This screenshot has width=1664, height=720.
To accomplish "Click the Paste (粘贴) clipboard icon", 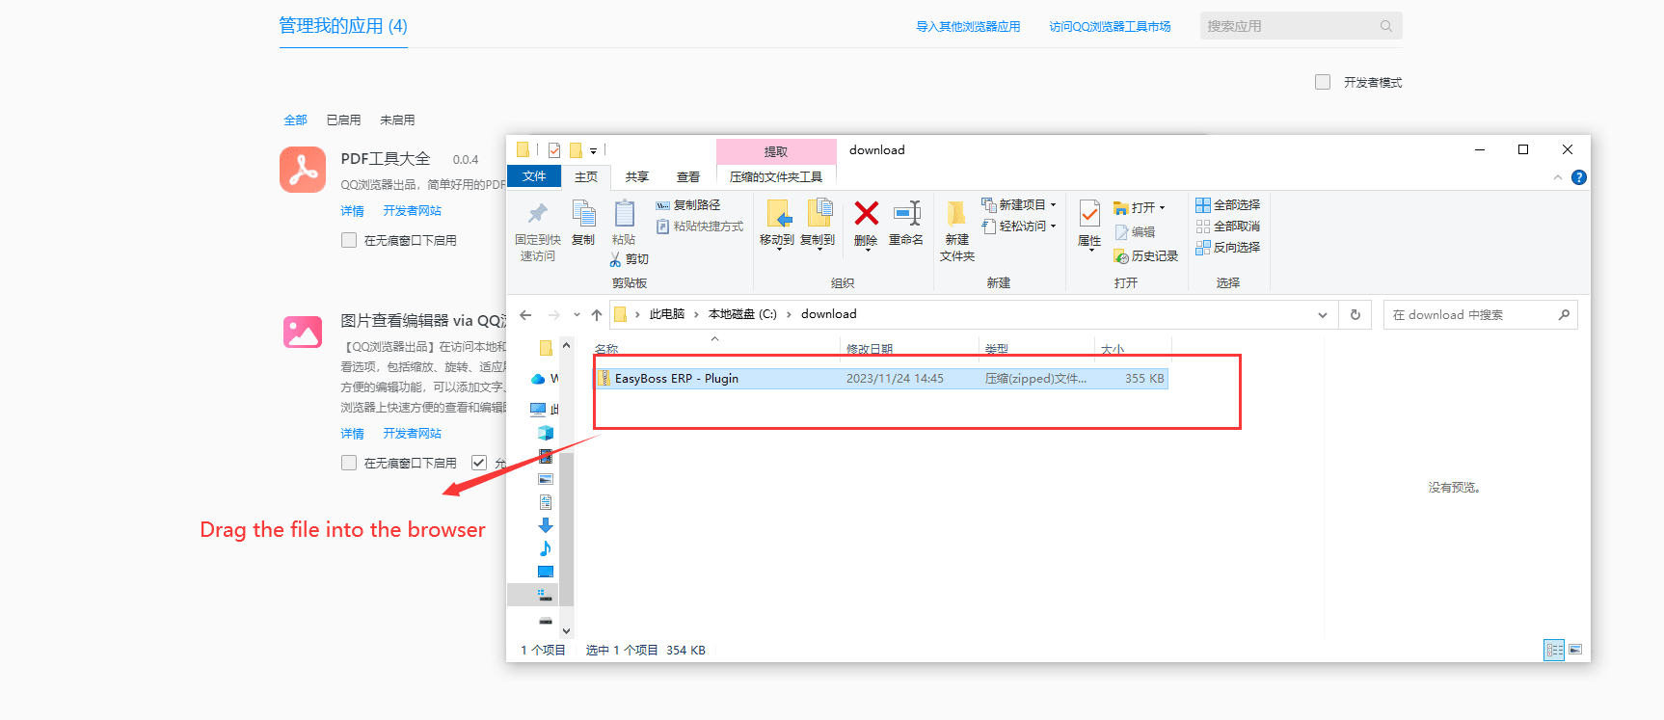I will point(624,213).
